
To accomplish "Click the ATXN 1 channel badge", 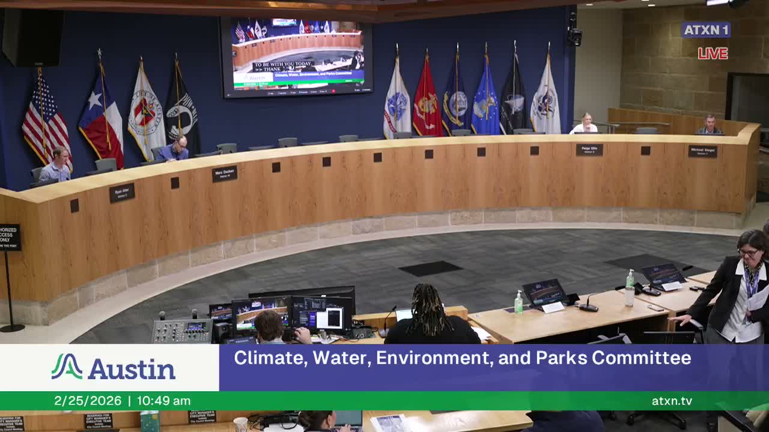I will pyautogui.click(x=705, y=29).
